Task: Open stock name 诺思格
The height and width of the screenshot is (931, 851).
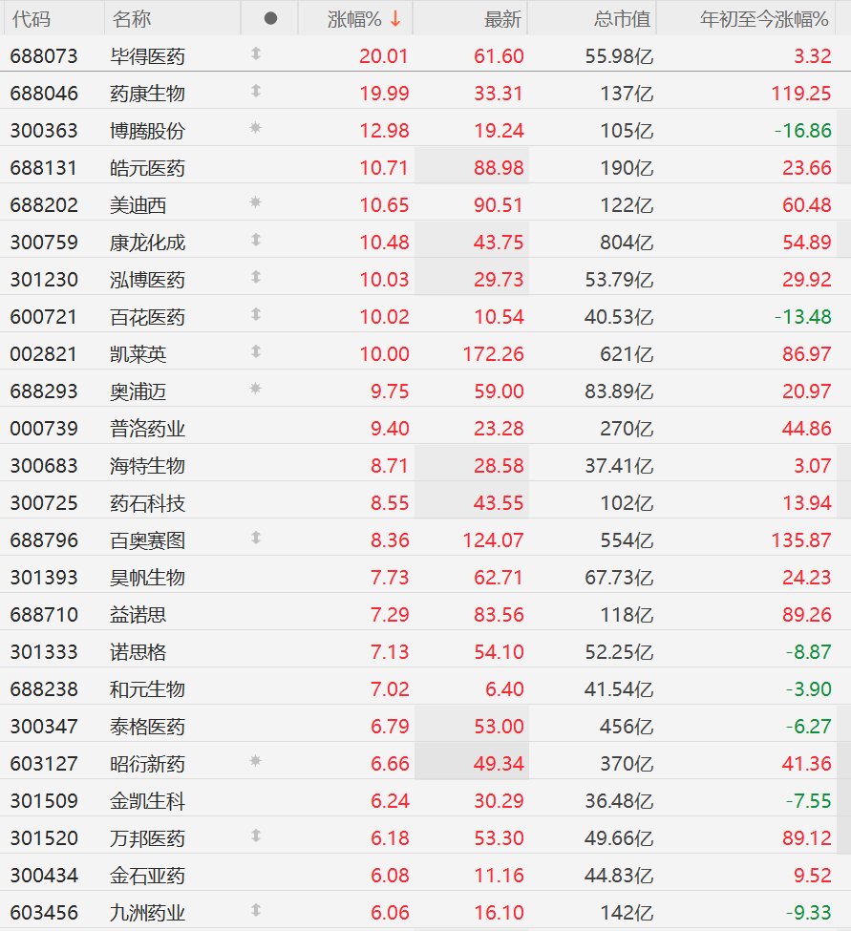Action: [138, 652]
